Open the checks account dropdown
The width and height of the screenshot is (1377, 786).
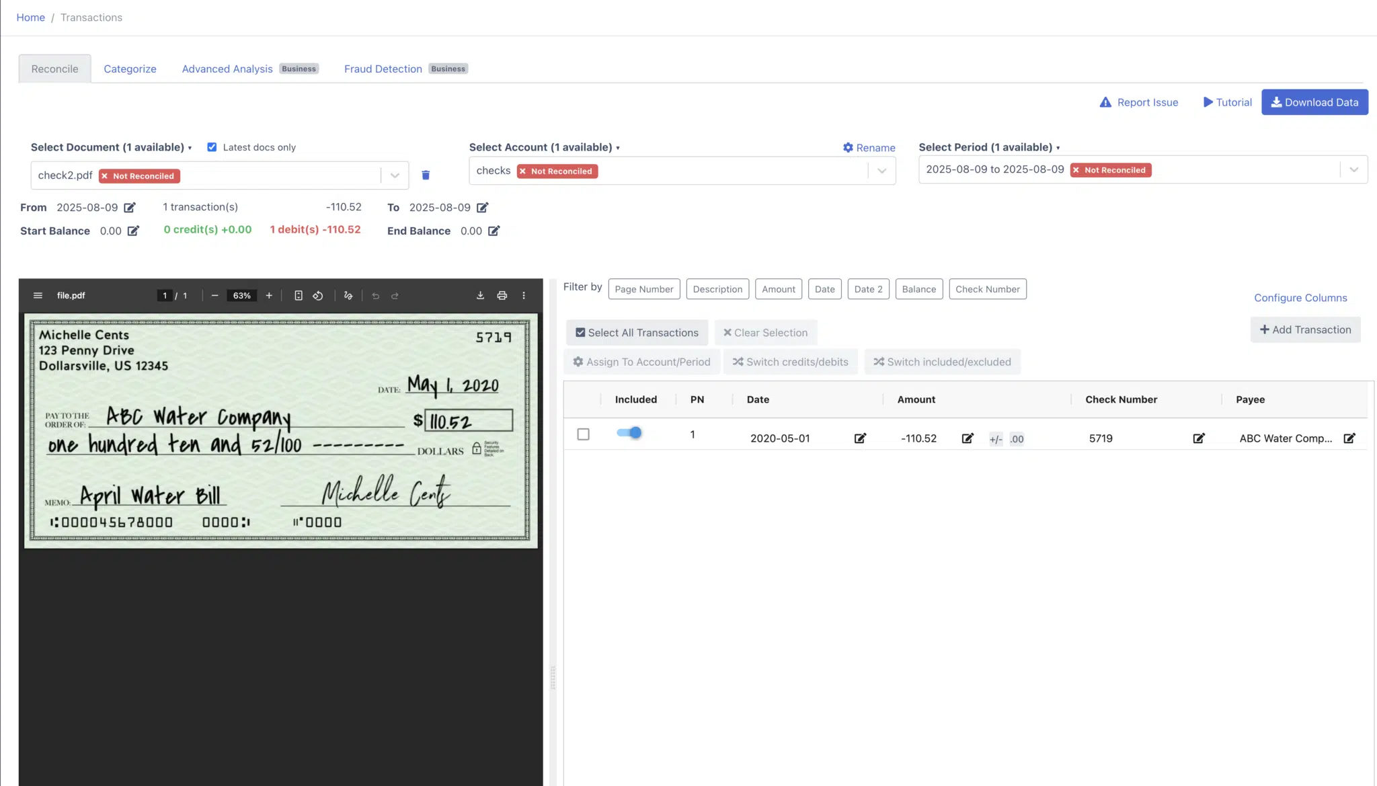point(881,171)
